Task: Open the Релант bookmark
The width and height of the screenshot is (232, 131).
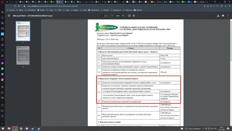Action: click(41, 10)
